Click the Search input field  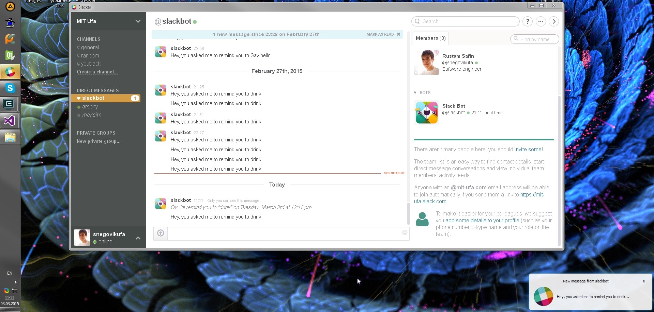pyautogui.click(x=466, y=21)
